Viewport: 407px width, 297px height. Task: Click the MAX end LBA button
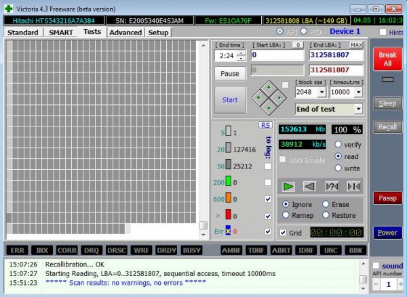tap(355, 44)
